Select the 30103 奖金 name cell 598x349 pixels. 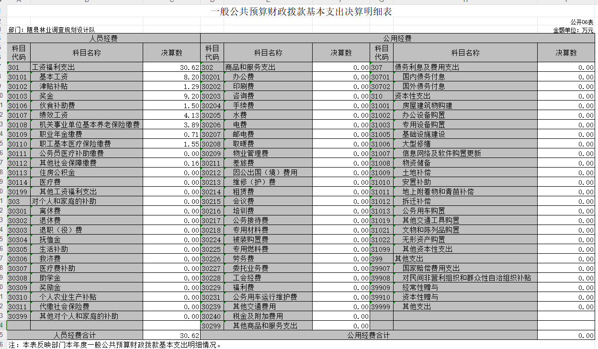click(x=87, y=96)
